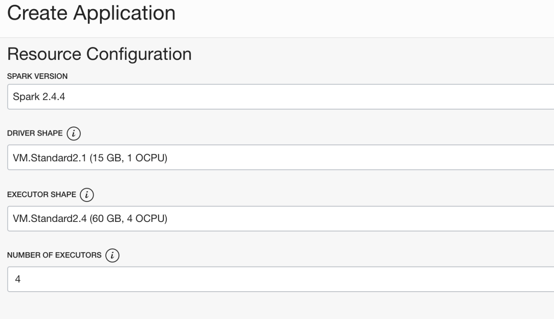Screen dimensions: 554x319
Task: Open the Number of Executors info tooltip icon
Action: (x=113, y=256)
